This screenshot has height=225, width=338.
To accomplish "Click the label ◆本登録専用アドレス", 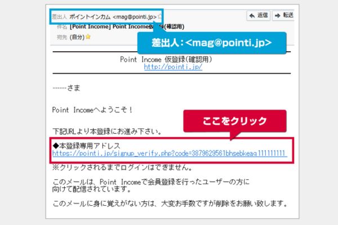I will tap(86, 146).
